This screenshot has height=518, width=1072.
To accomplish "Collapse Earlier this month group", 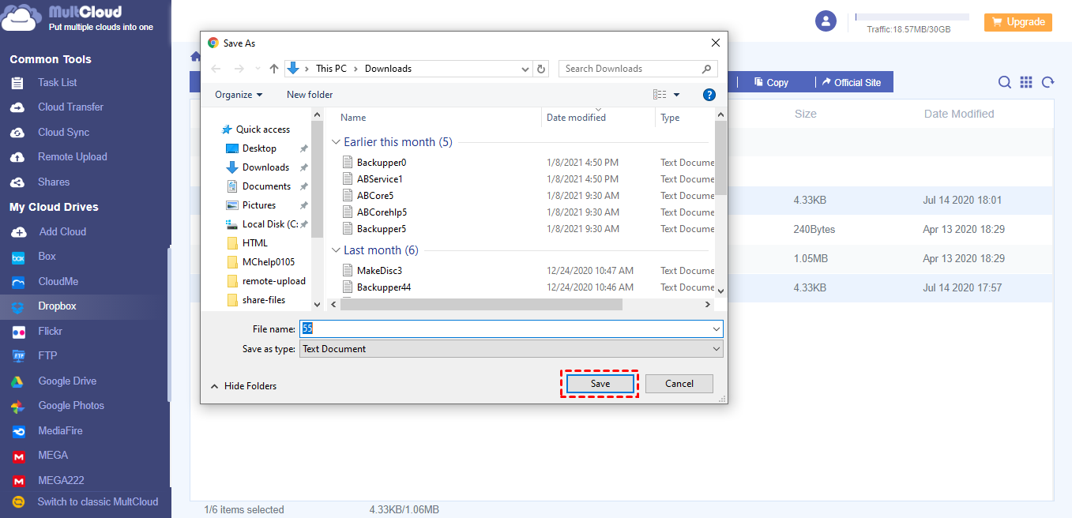I will (x=337, y=142).
